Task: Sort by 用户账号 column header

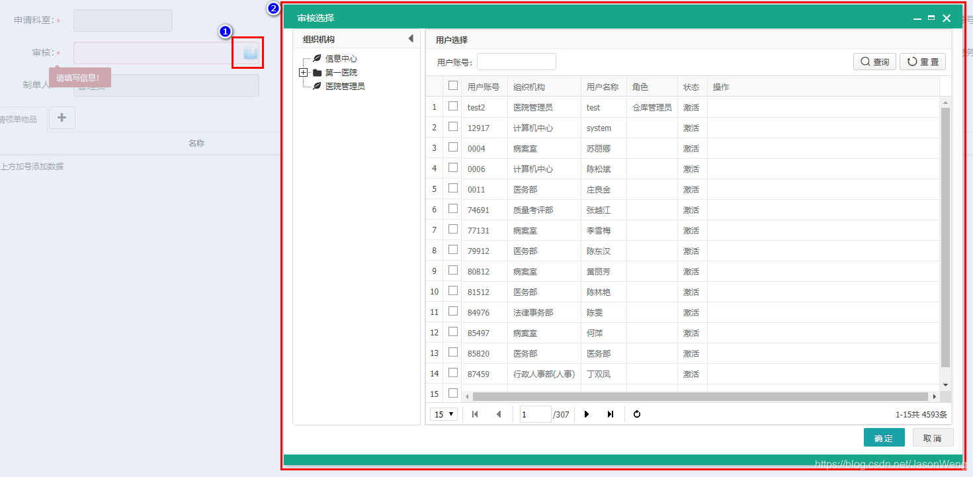Action: (484, 87)
